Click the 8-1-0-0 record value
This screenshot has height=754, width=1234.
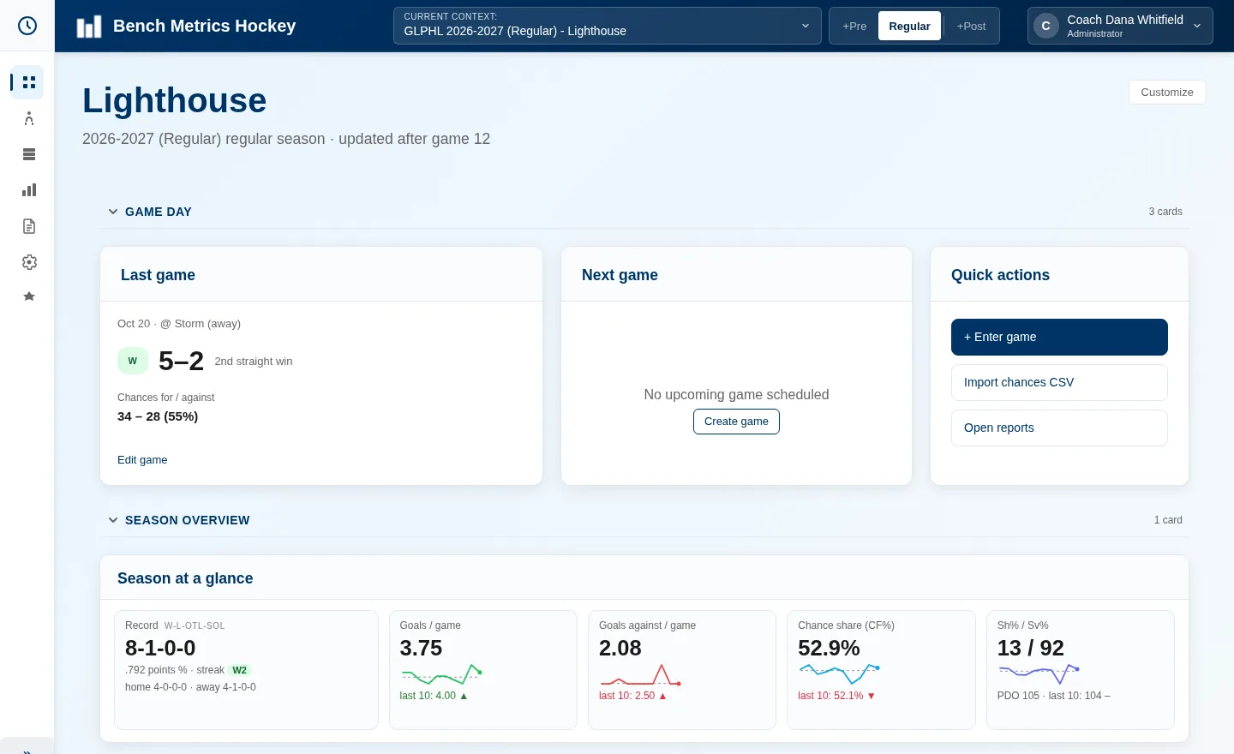tap(160, 648)
